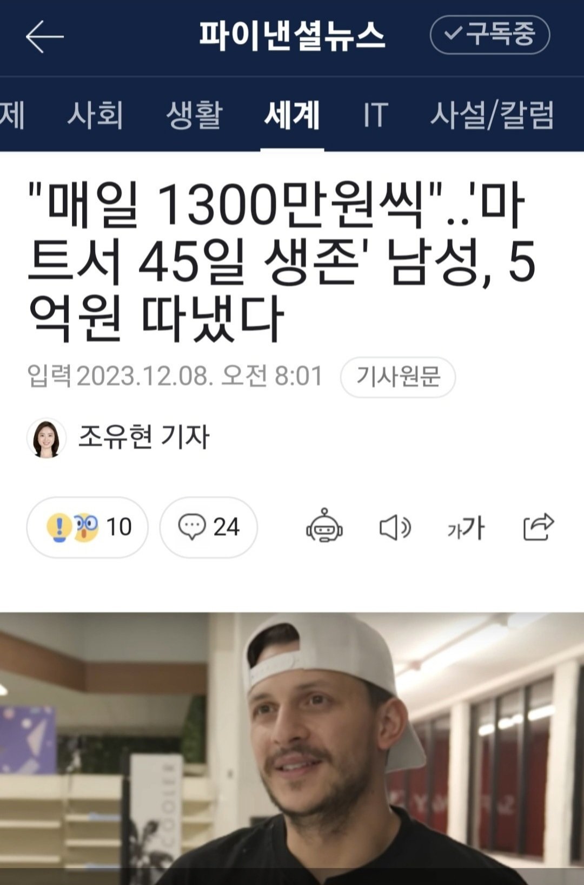Open reporter 조유현 기자 profile link

[x=143, y=437]
